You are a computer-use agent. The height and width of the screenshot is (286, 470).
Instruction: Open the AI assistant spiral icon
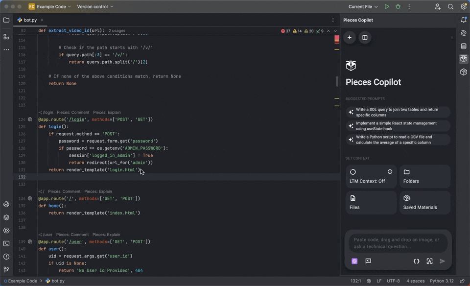[464, 33]
